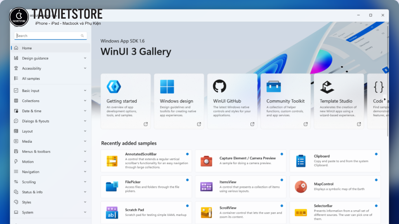Open the Clipboard sample title

(x=322, y=156)
